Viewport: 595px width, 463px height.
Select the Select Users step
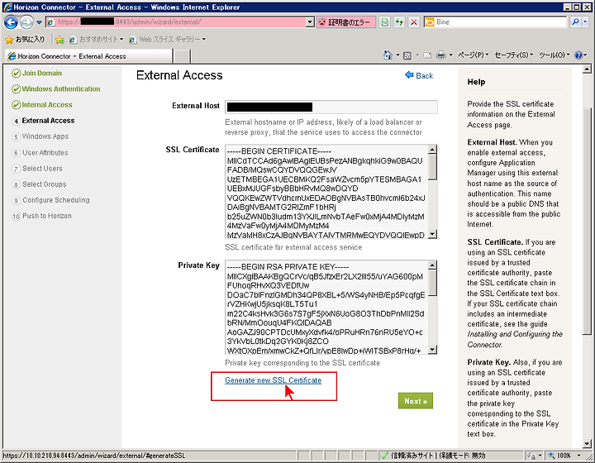coord(37,169)
